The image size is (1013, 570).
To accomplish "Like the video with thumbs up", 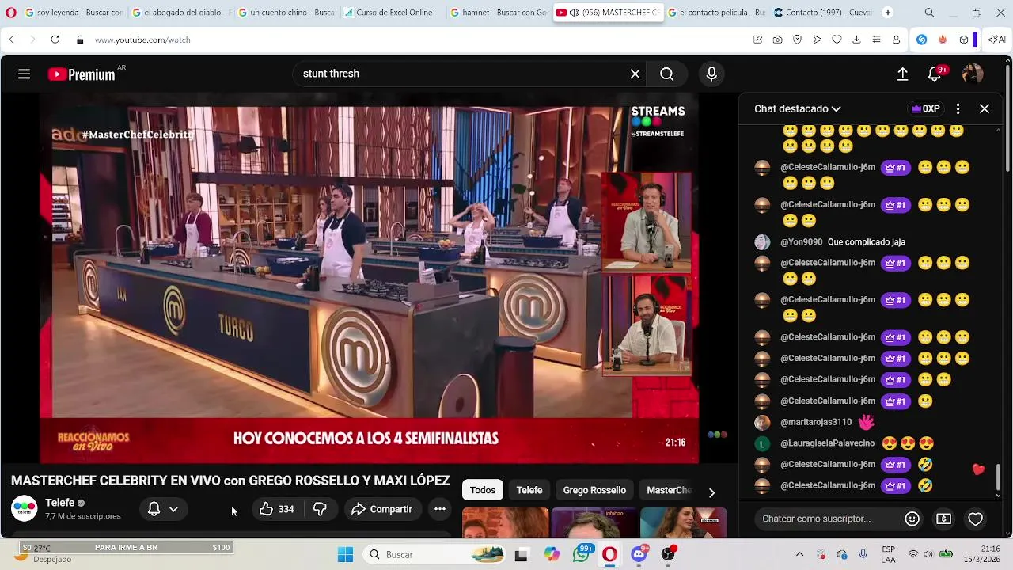I will (x=276, y=509).
